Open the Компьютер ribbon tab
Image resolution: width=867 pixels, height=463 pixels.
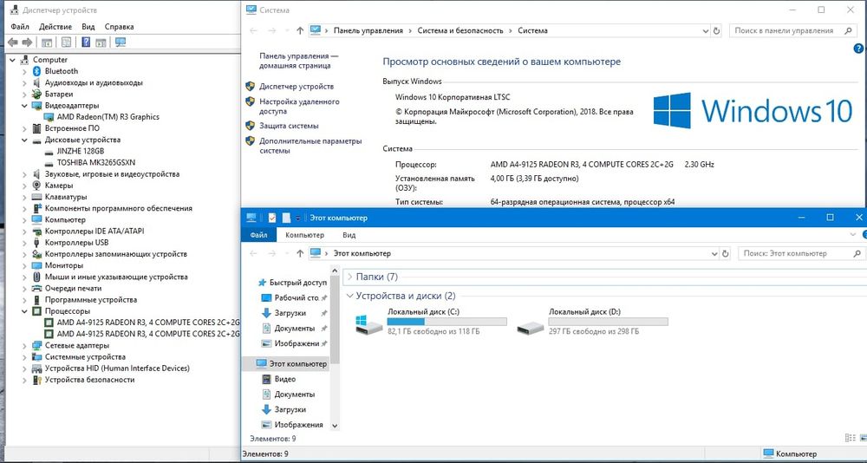(x=304, y=235)
